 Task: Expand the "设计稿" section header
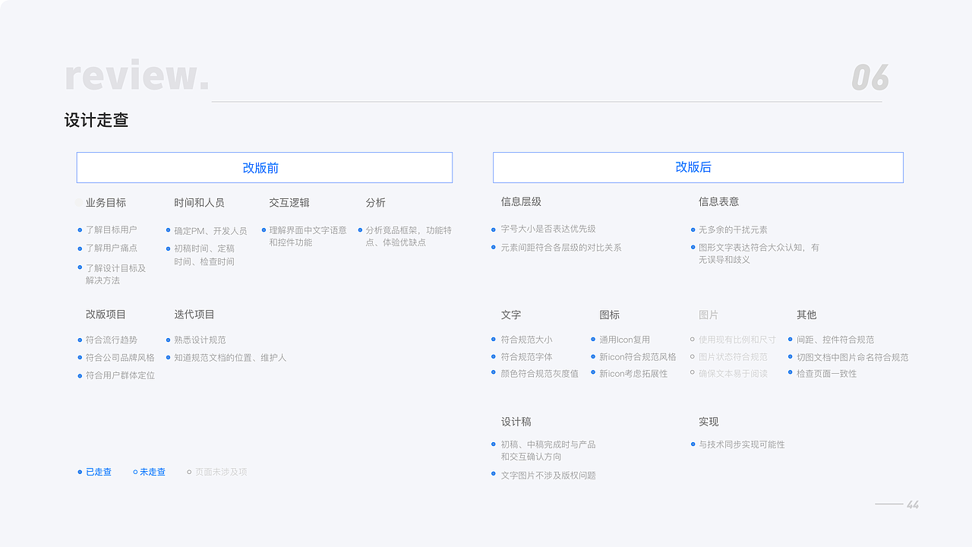pos(516,422)
